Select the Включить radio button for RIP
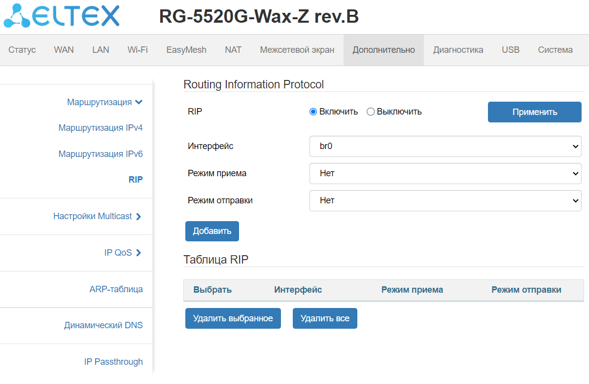This screenshot has height=384, width=589. 313,112
